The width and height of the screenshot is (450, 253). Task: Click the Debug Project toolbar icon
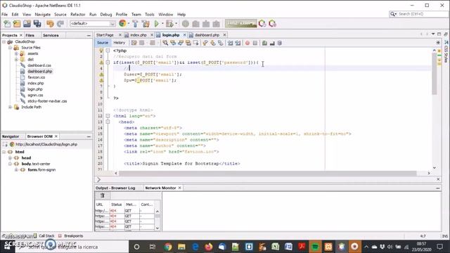[x=169, y=23]
